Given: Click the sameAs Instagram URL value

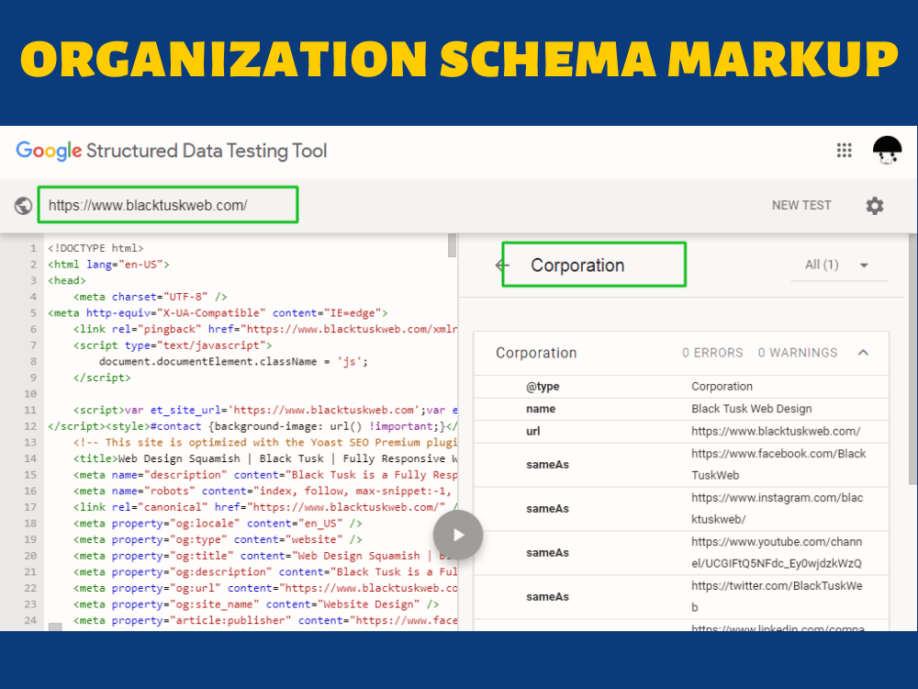Looking at the screenshot, I should click(x=778, y=509).
